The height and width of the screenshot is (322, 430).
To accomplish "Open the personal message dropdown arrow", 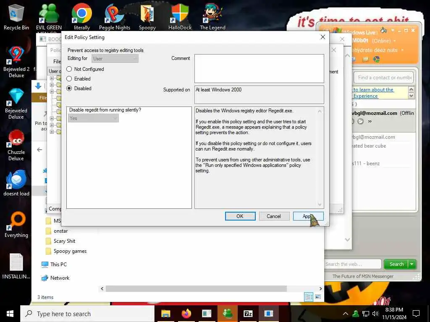I will coord(402,50).
